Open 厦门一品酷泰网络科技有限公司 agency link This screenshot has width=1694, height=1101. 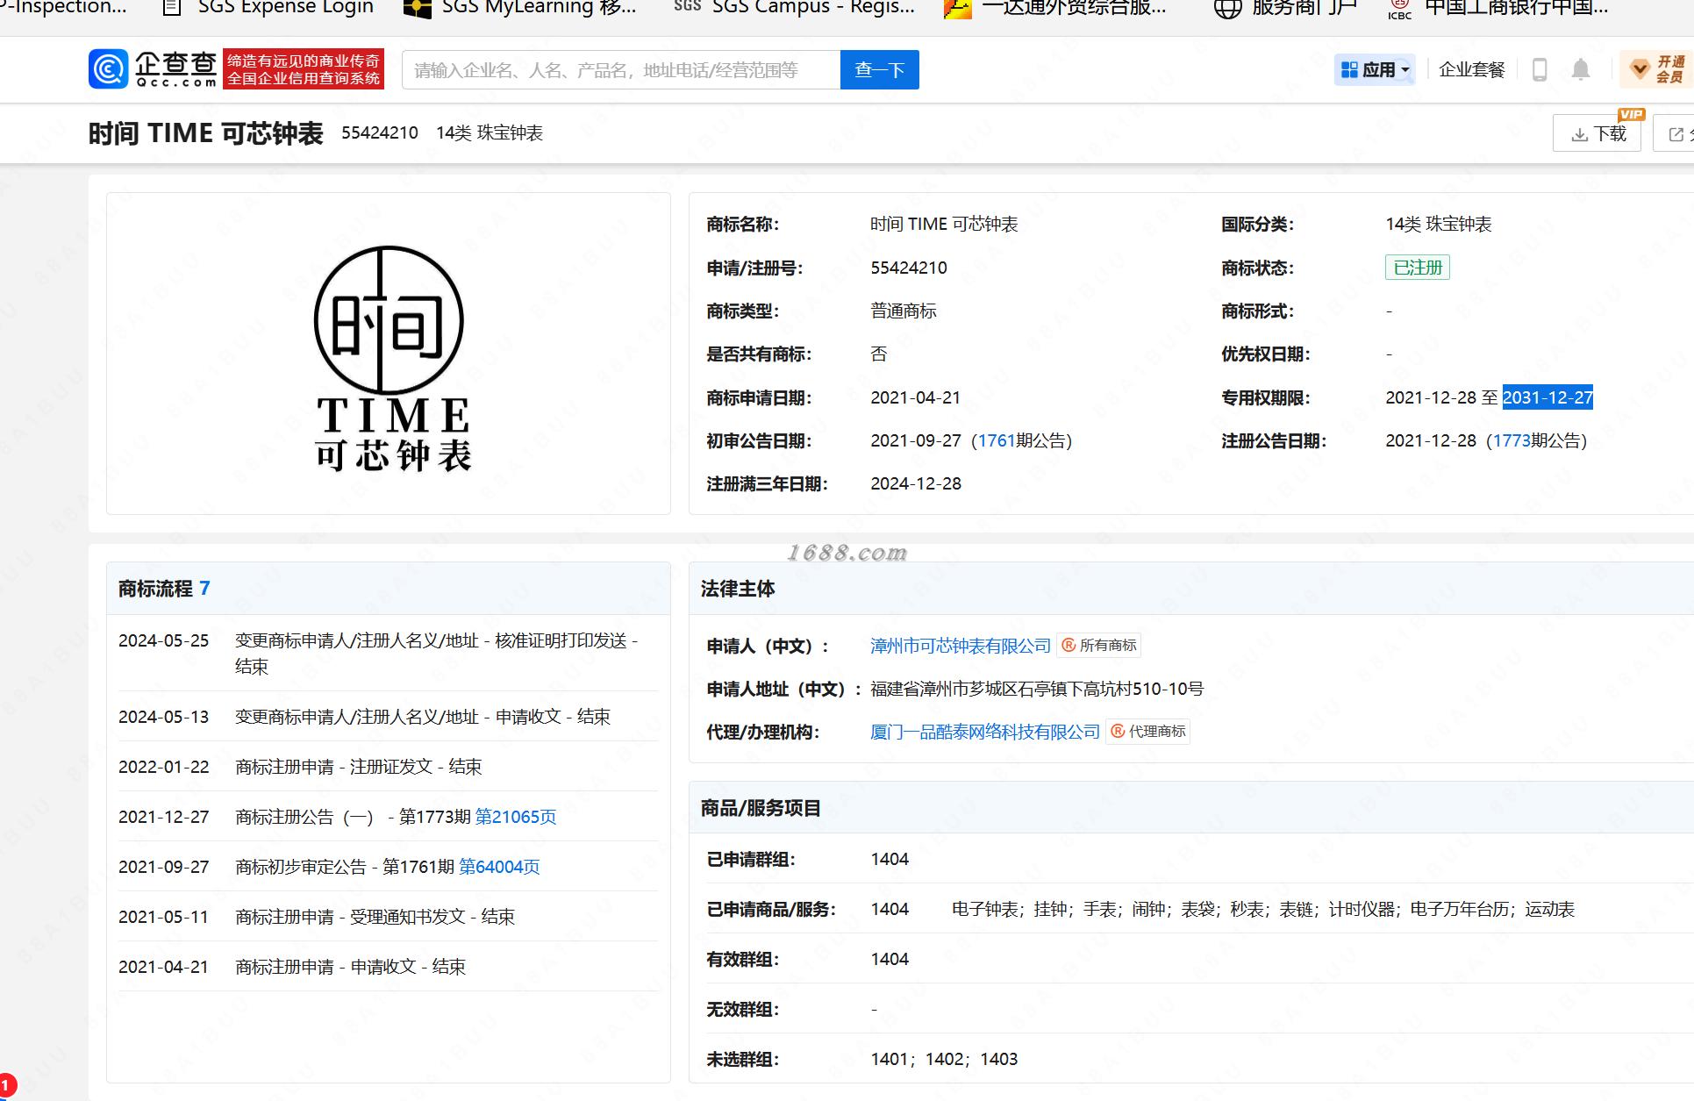tap(984, 732)
